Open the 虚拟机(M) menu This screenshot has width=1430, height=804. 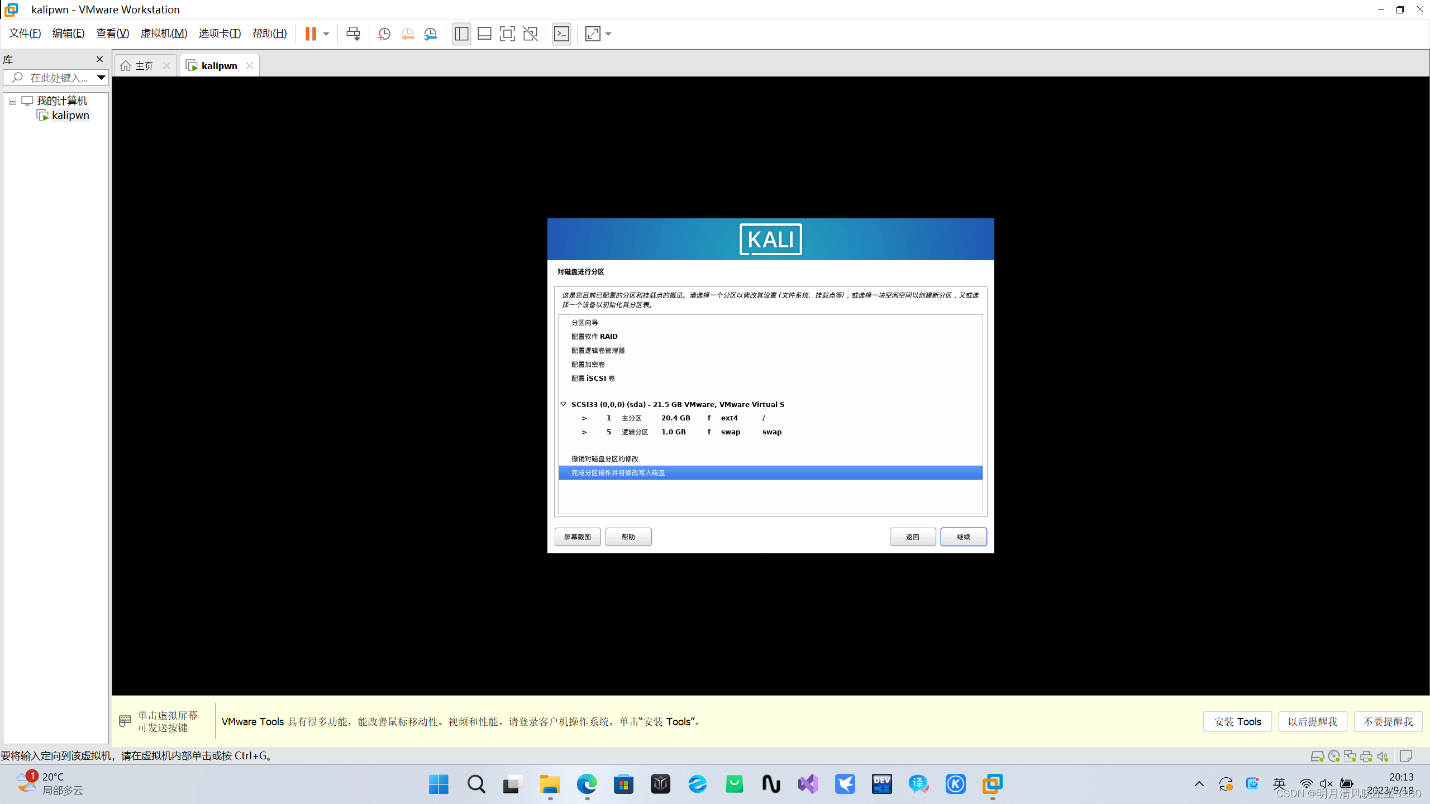[164, 33]
